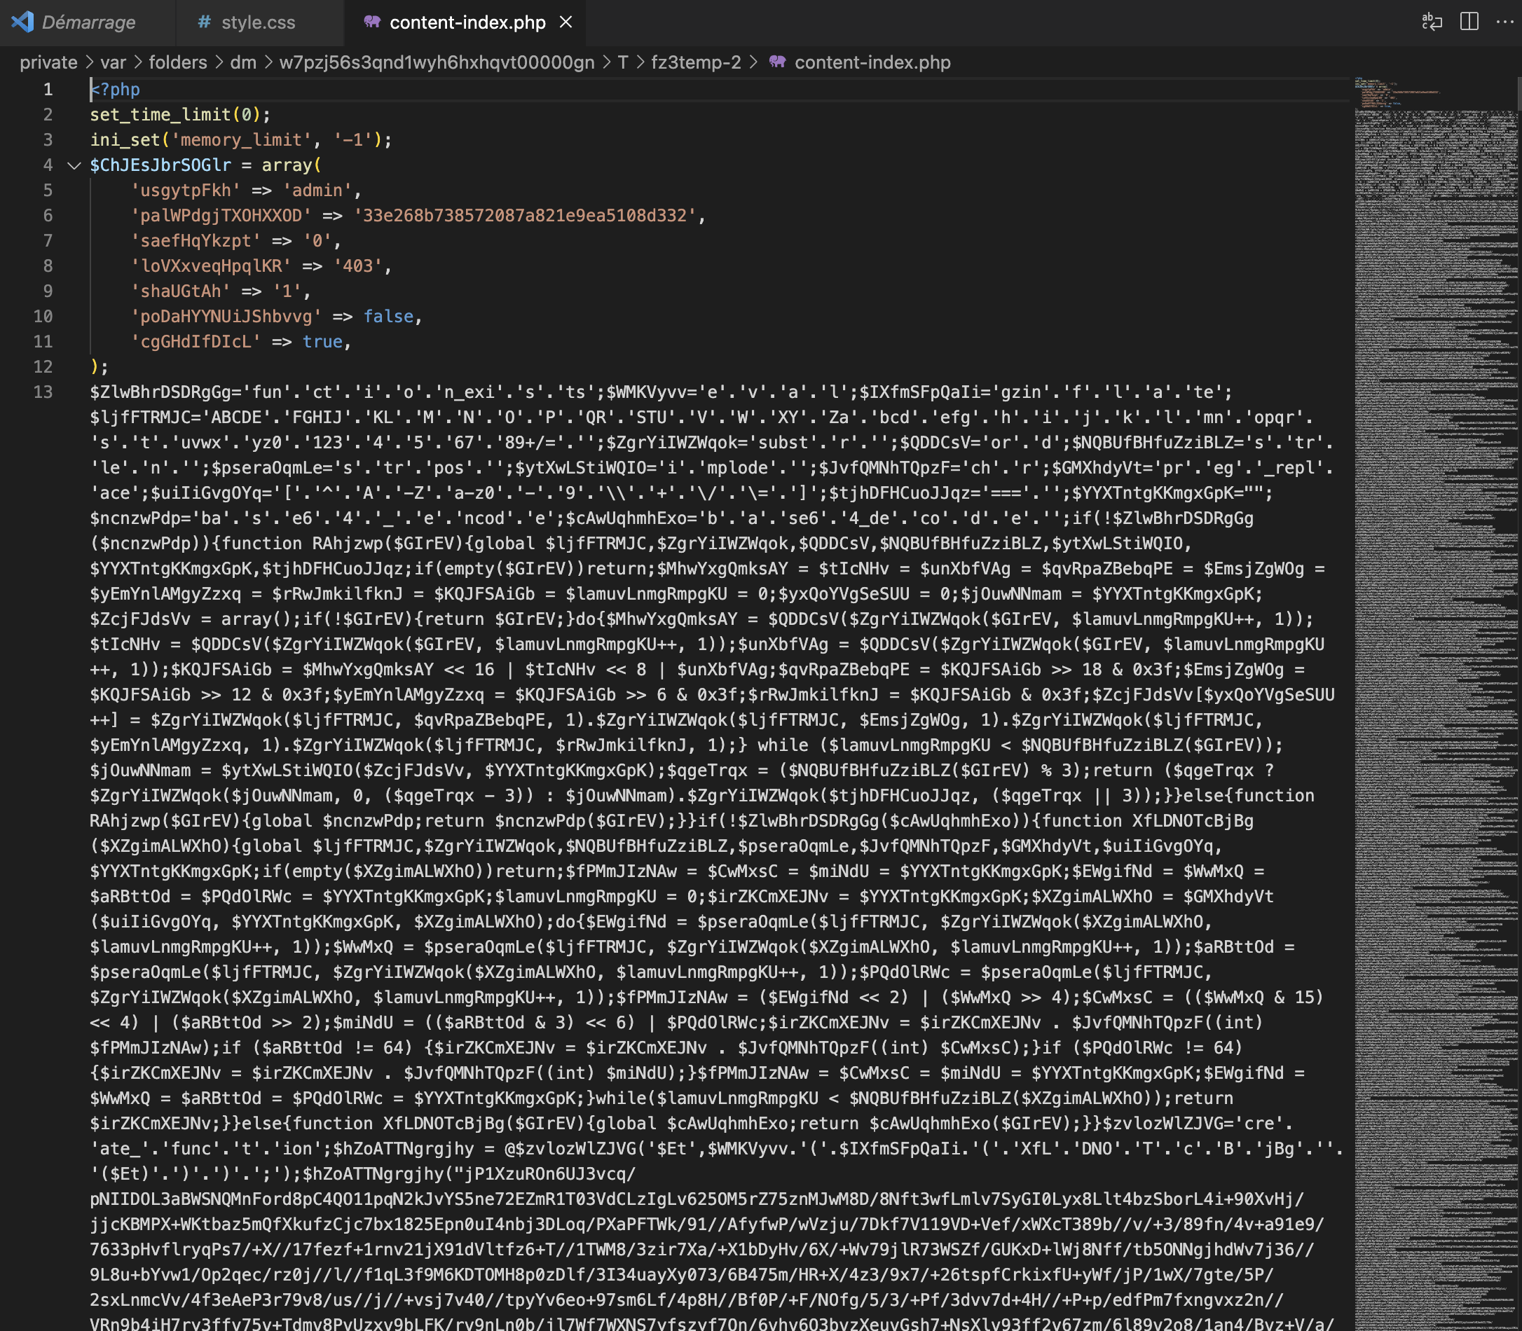The image size is (1522, 1331).
Task: Open the w7pzj56s3qnd1wyh6hxhqvt00000gn breadcrumb
Action: (x=436, y=62)
